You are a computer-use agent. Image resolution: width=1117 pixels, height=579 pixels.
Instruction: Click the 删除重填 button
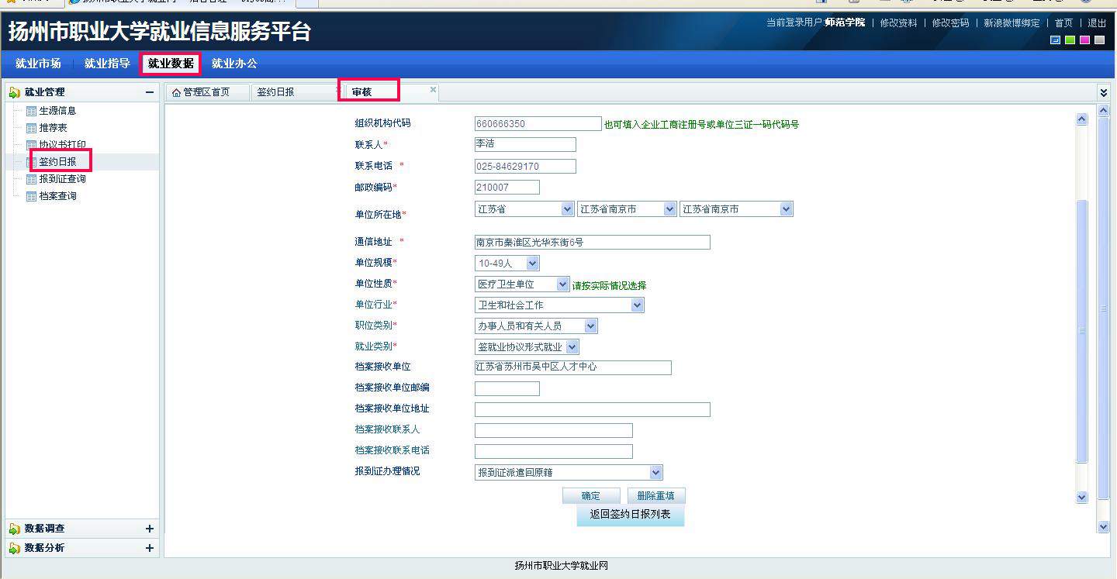pyautogui.click(x=656, y=495)
